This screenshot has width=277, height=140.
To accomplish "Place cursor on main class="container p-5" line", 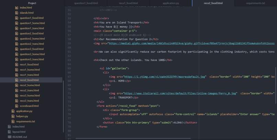I will [x=115, y=31].
